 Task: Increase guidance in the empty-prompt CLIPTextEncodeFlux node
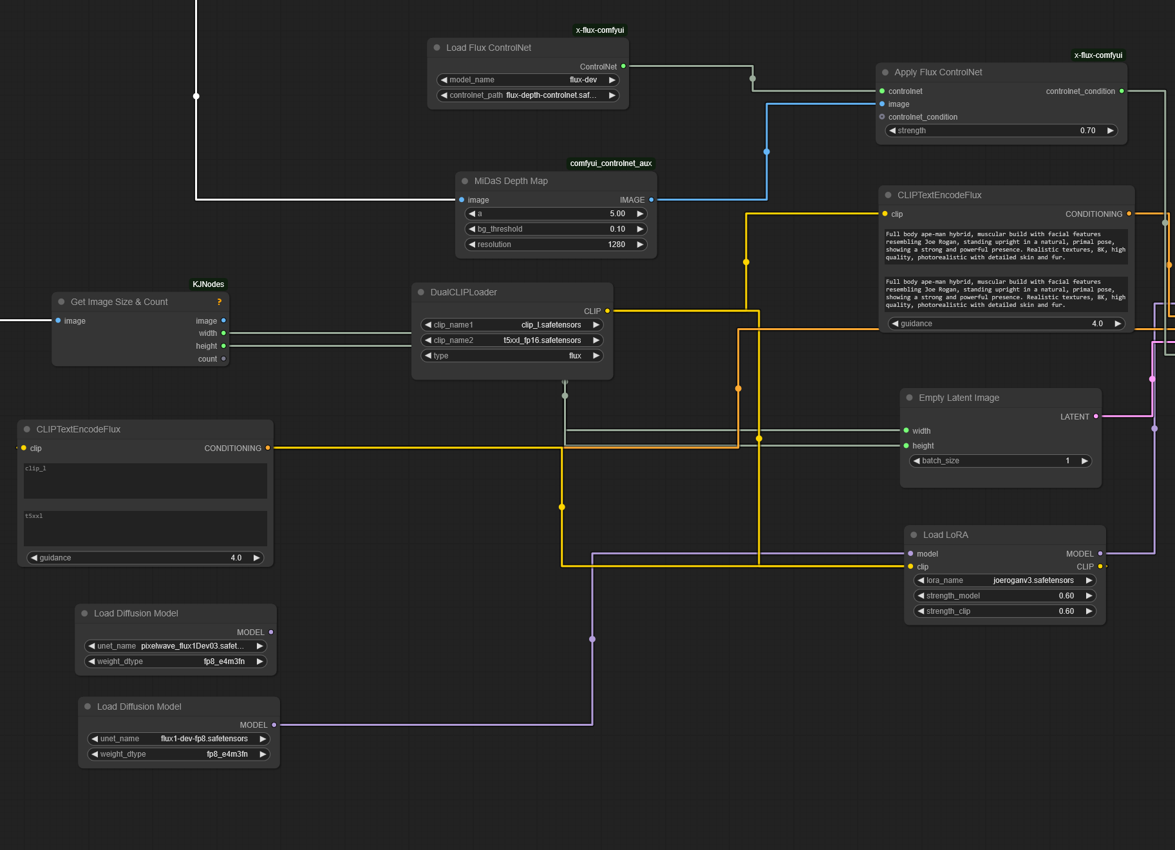click(256, 558)
